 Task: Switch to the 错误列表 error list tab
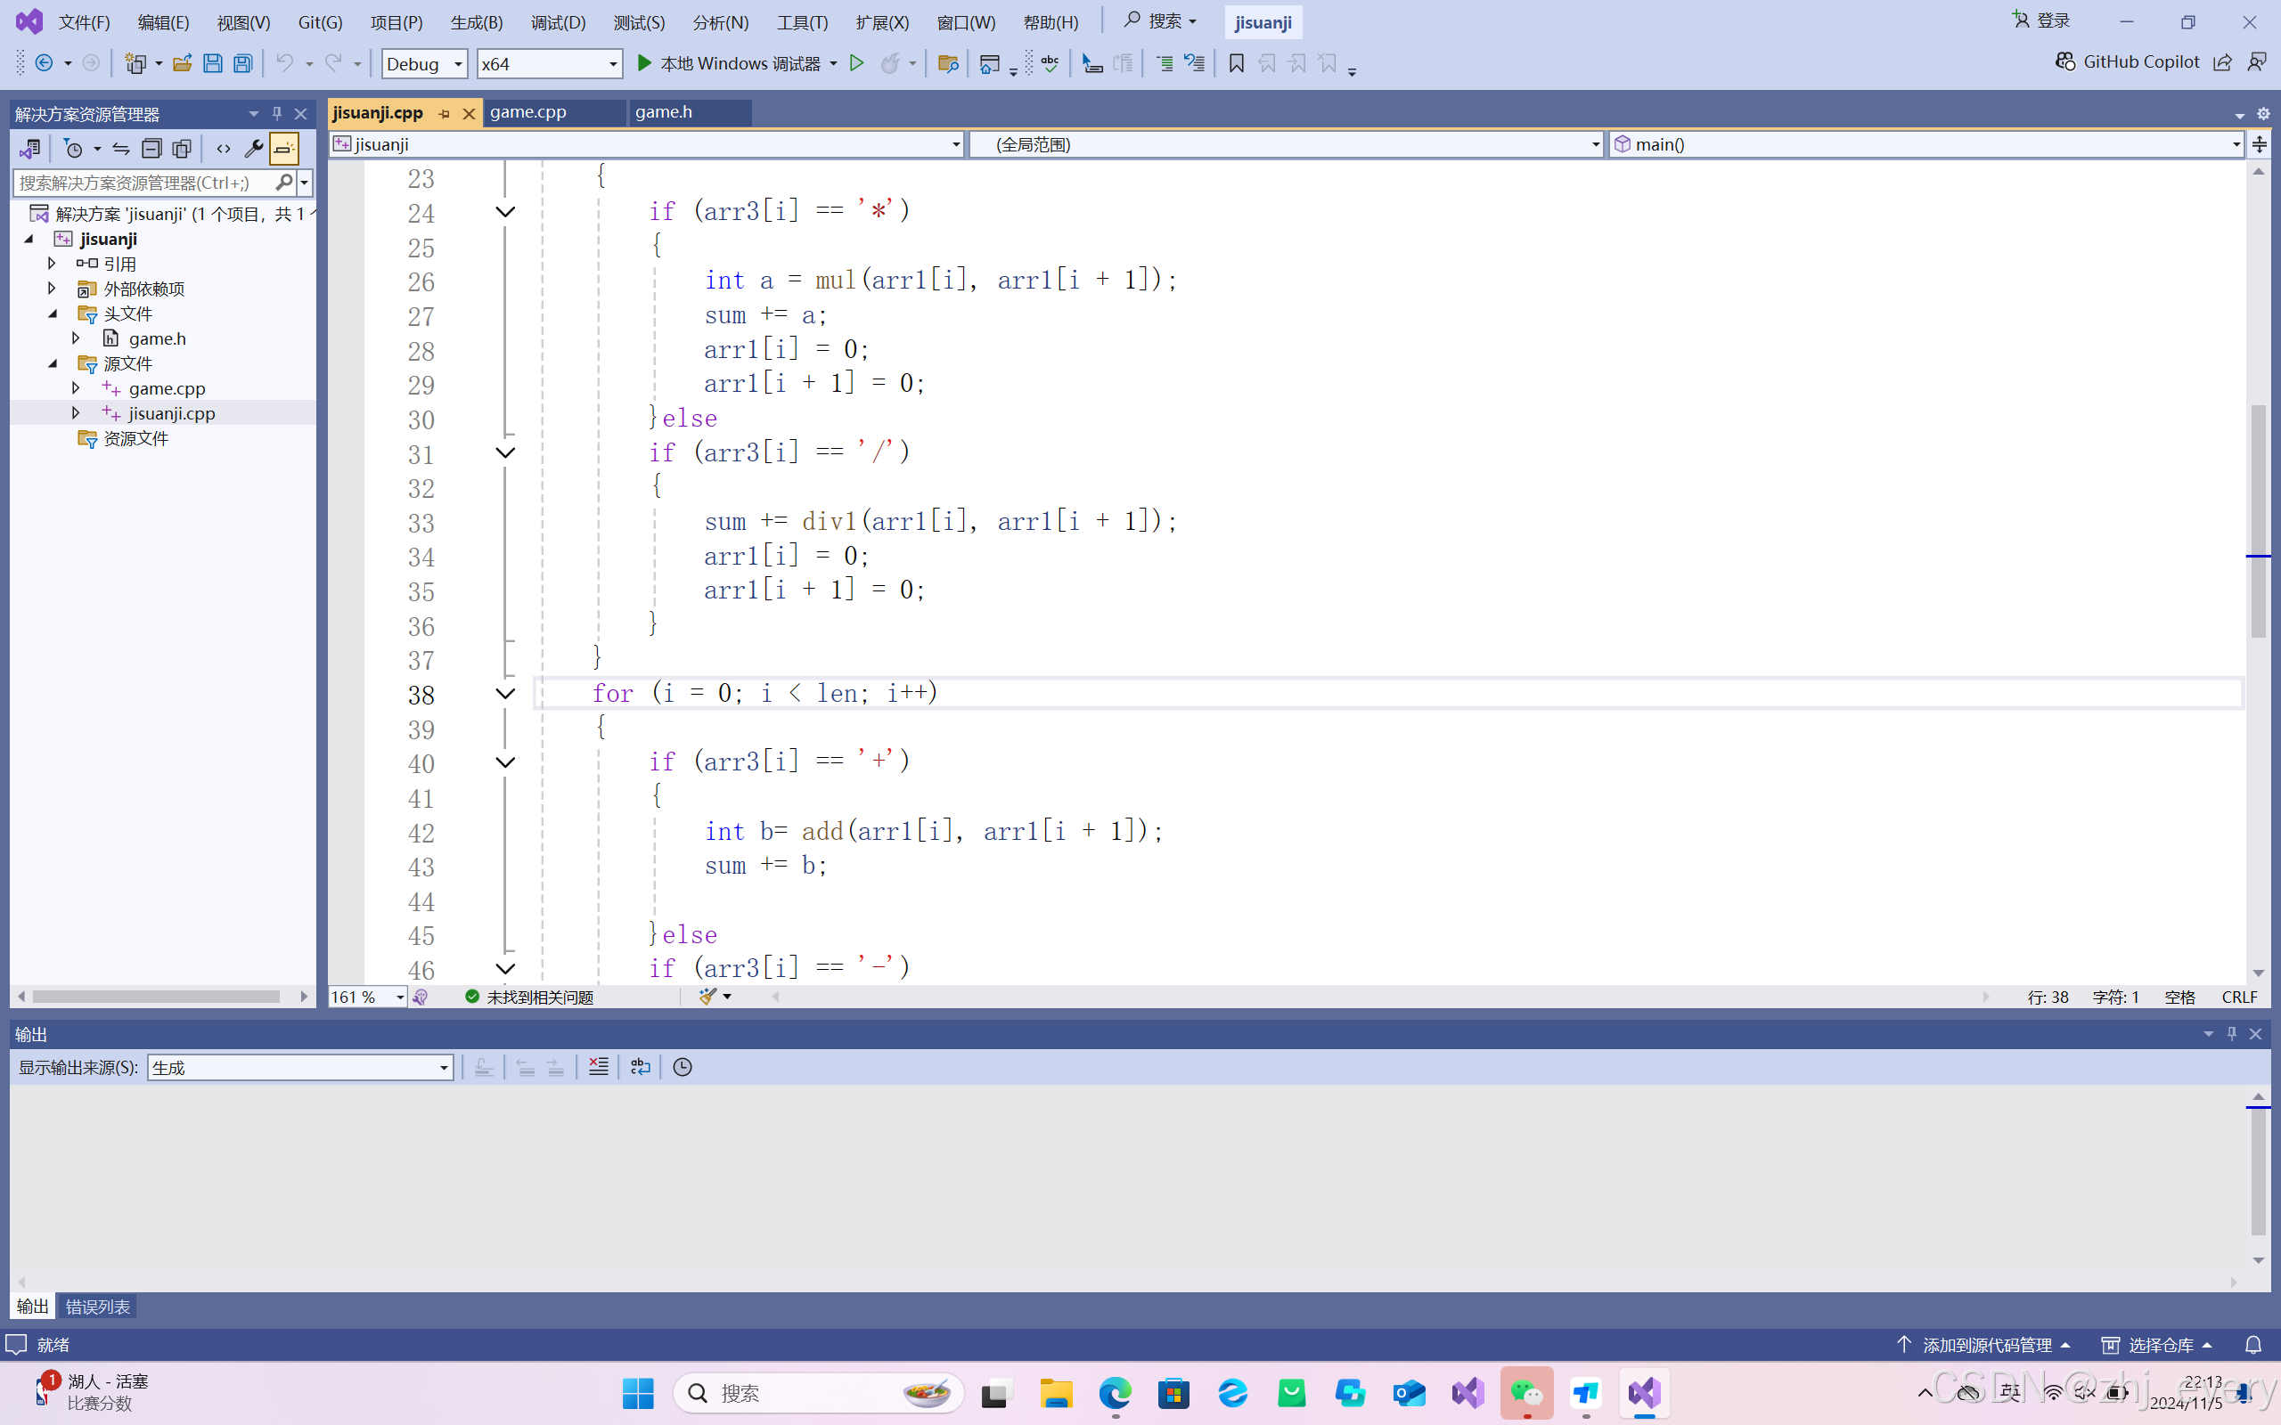coord(97,1307)
